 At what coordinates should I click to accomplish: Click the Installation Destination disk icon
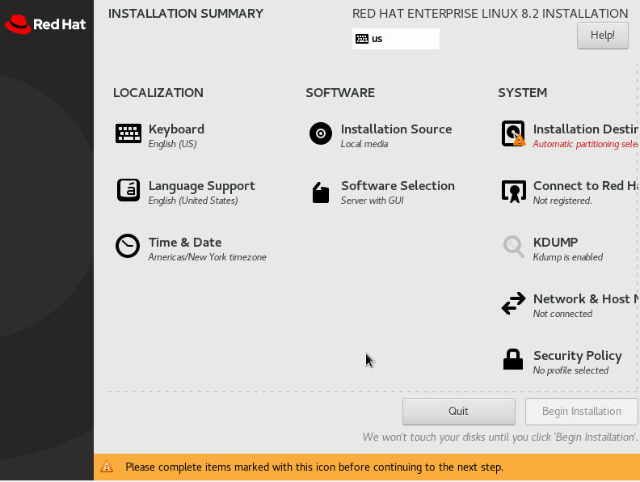[513, 133]
